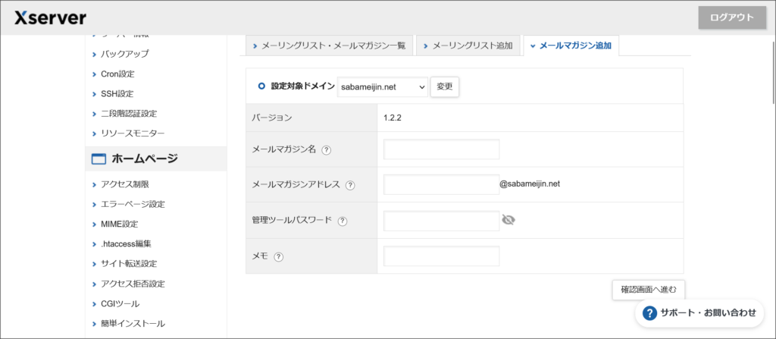Click the 管理ツールパスワード input field

pos(442,221)
